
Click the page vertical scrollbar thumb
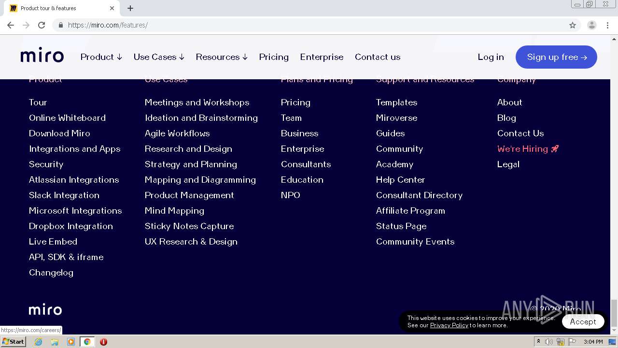click(x=614, y=313)
